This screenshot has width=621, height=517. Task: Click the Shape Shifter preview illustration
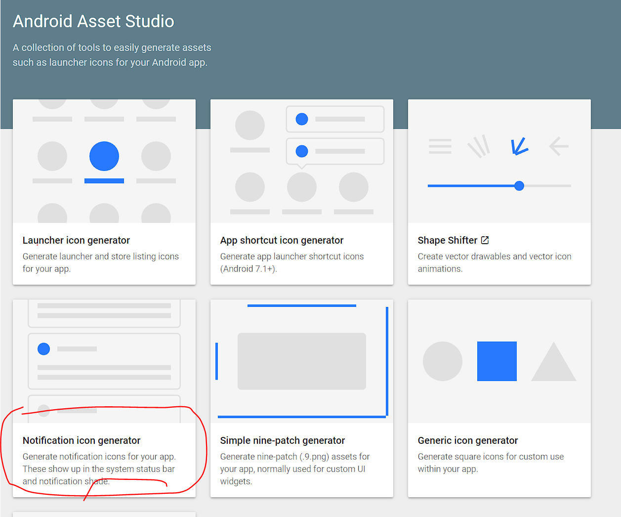click(x=499, y=161)
